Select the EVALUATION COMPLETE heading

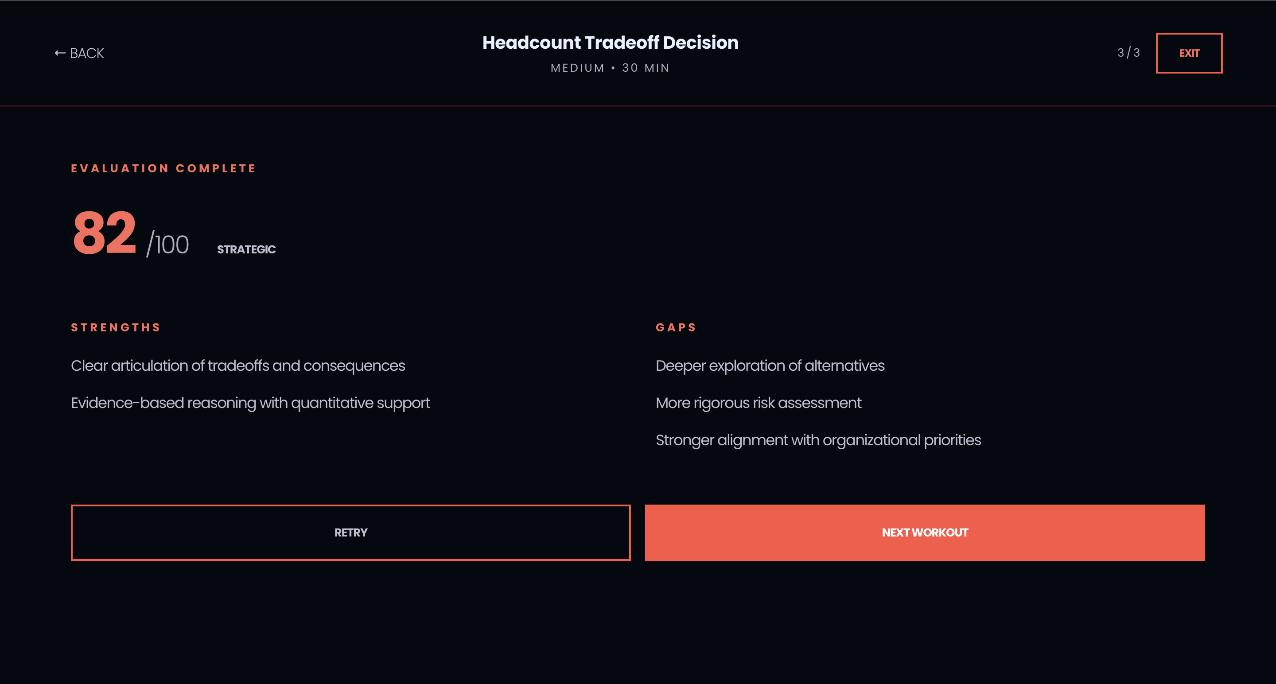click(163, 168)
